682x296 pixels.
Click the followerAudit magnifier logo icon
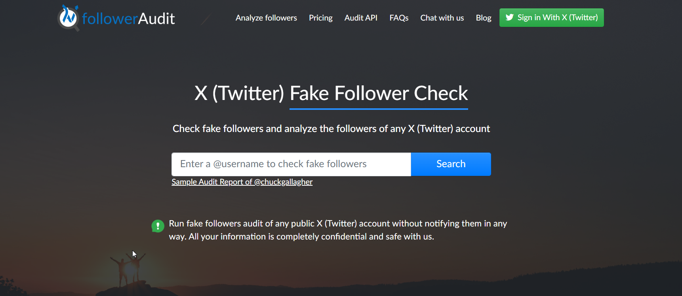68,17
